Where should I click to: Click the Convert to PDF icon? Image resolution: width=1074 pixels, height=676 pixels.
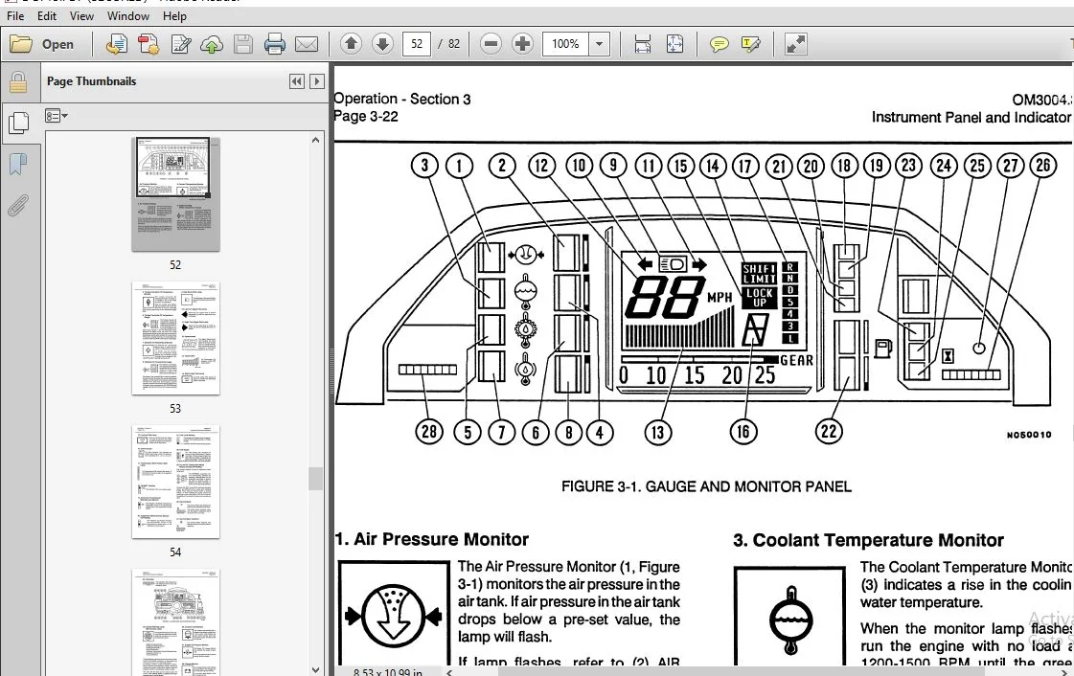tap(149, 44)
